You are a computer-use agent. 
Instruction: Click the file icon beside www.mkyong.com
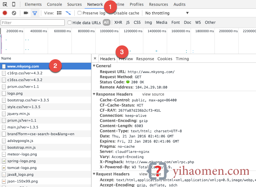(x=4, y=66)
